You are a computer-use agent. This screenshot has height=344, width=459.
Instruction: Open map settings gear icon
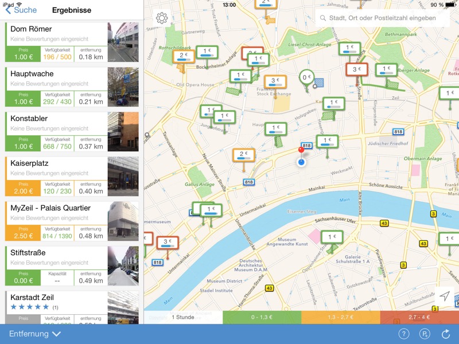coord(162,18)
